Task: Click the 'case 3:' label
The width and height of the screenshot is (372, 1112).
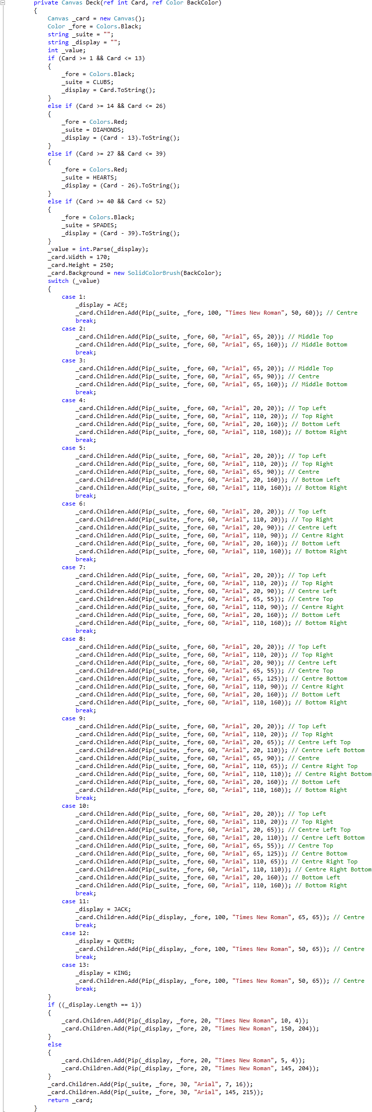Action: point(74,360)
